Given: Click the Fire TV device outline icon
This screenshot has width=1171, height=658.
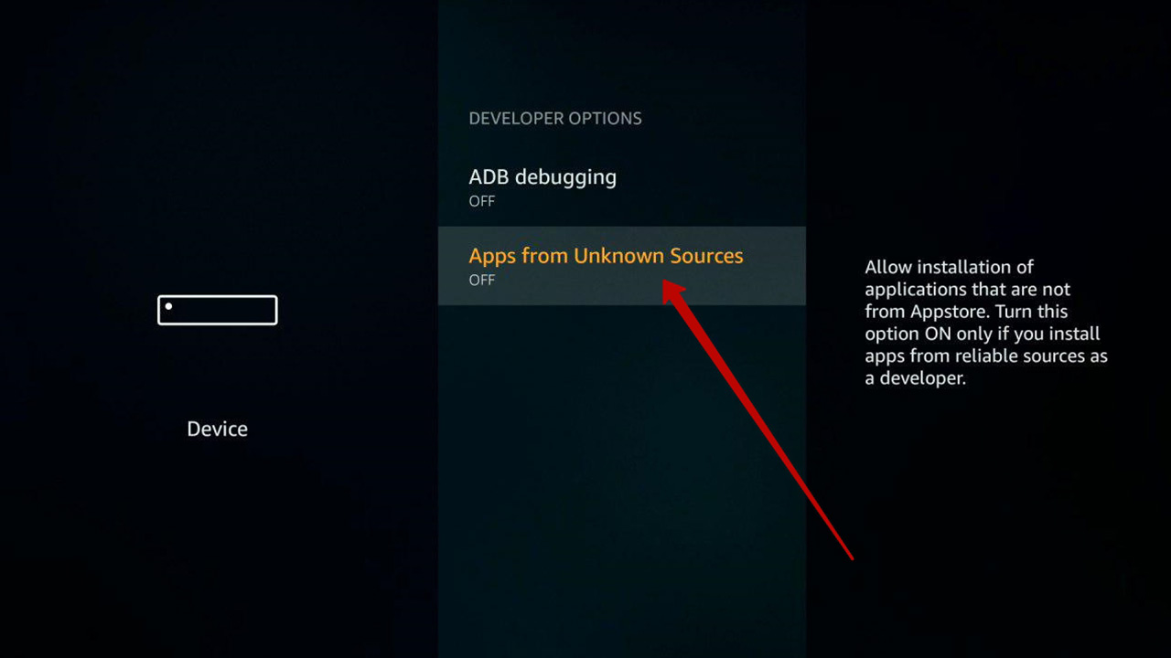Looking at the screenshot, I should [218, 310].
